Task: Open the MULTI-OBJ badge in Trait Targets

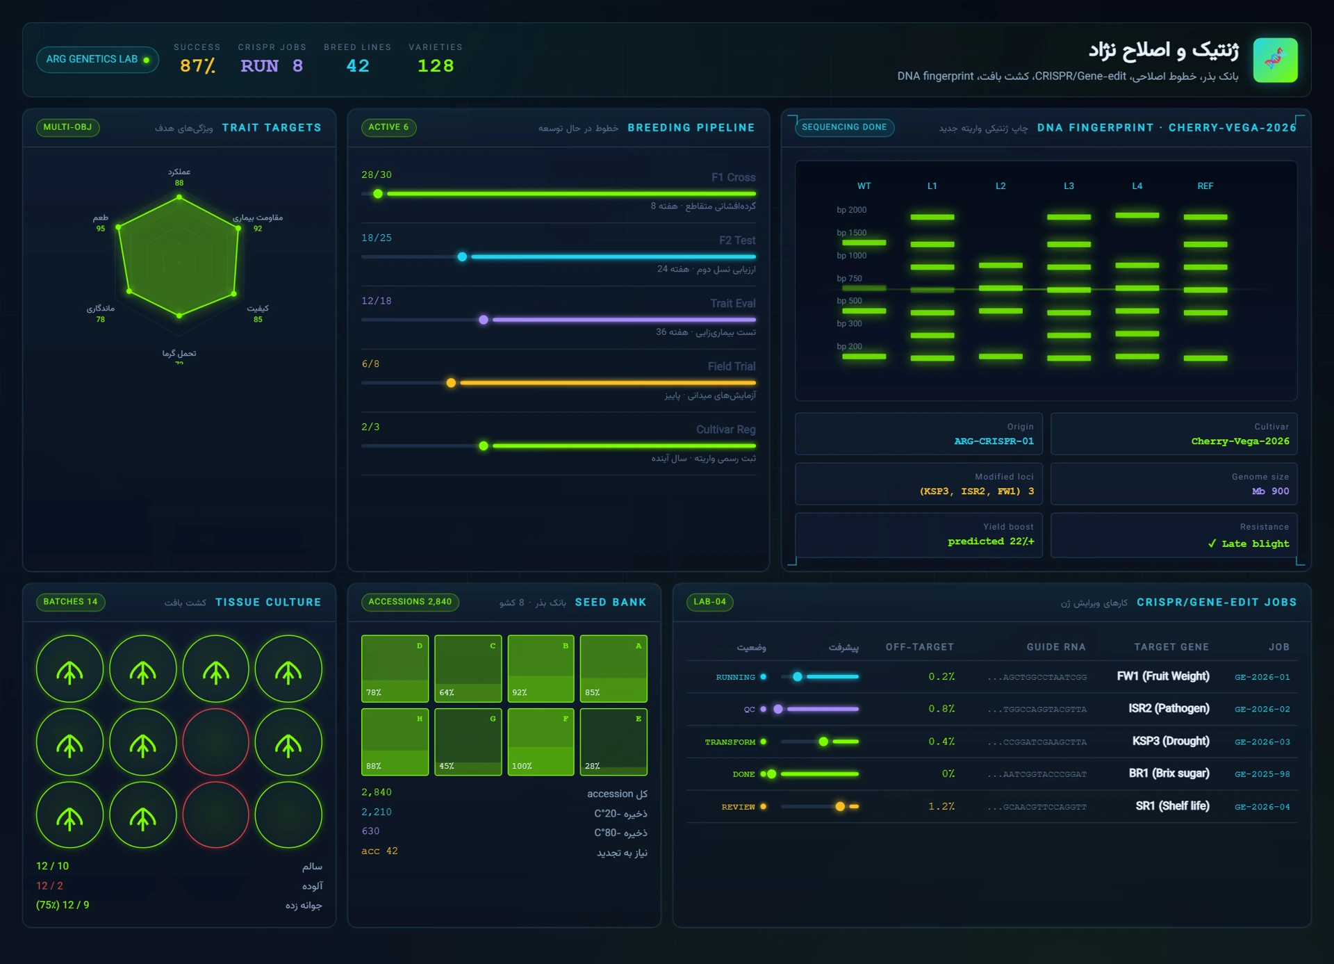Action: tap(67, 127)
